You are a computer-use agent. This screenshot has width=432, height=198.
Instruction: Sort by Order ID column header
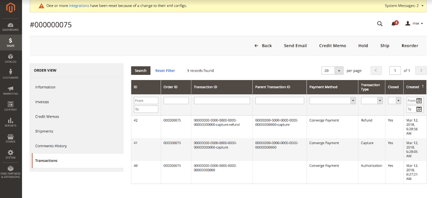[x=176, y=87]
